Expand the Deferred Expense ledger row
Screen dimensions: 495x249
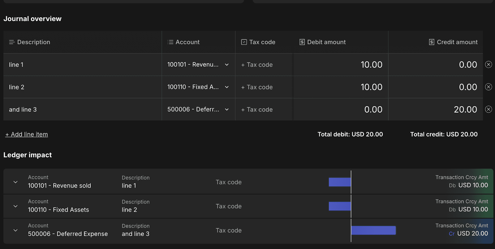coord(15,230)
